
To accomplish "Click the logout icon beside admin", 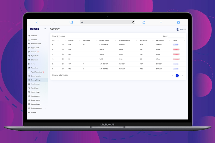I will tap(185, 29).
